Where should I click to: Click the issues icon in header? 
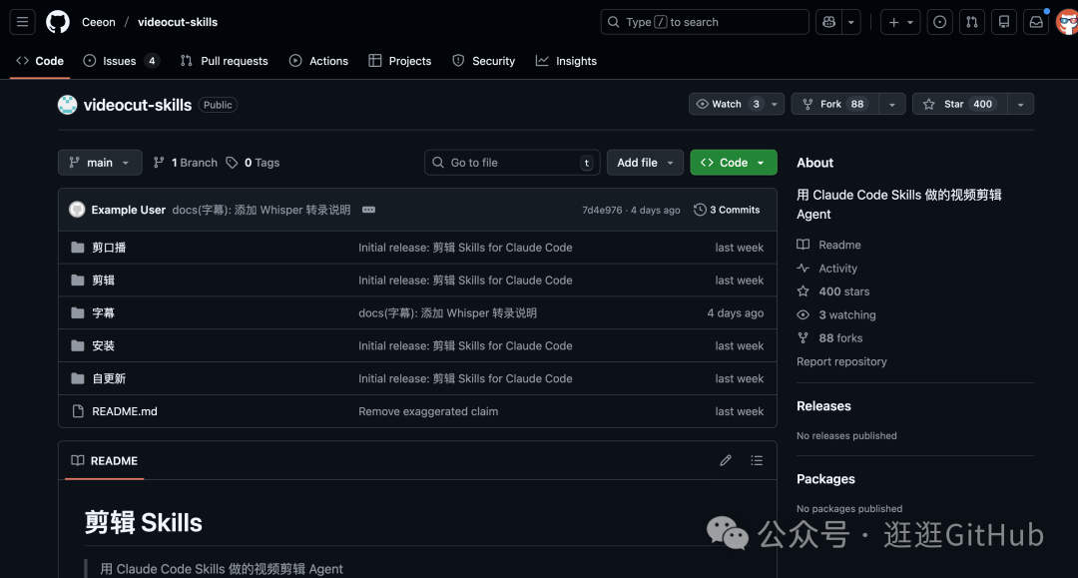(940, 22)
